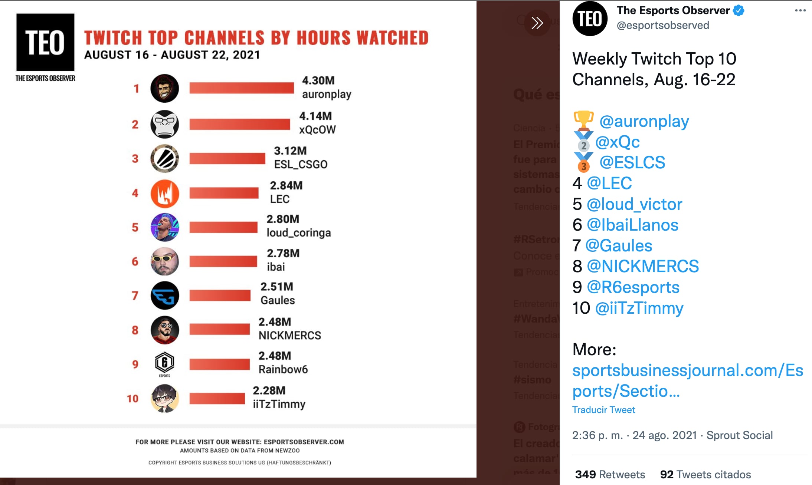Click the Gaules channel logo
Image resolution: width=812 pixels, height=485 pixels.
(164, 296)
